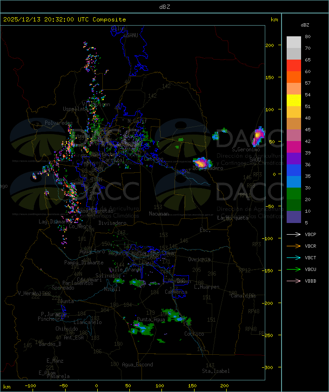The width and height of the screenshot is (329, 392).
Task: Click the Pampa_Diamante place label
Action: pos(84,262)
